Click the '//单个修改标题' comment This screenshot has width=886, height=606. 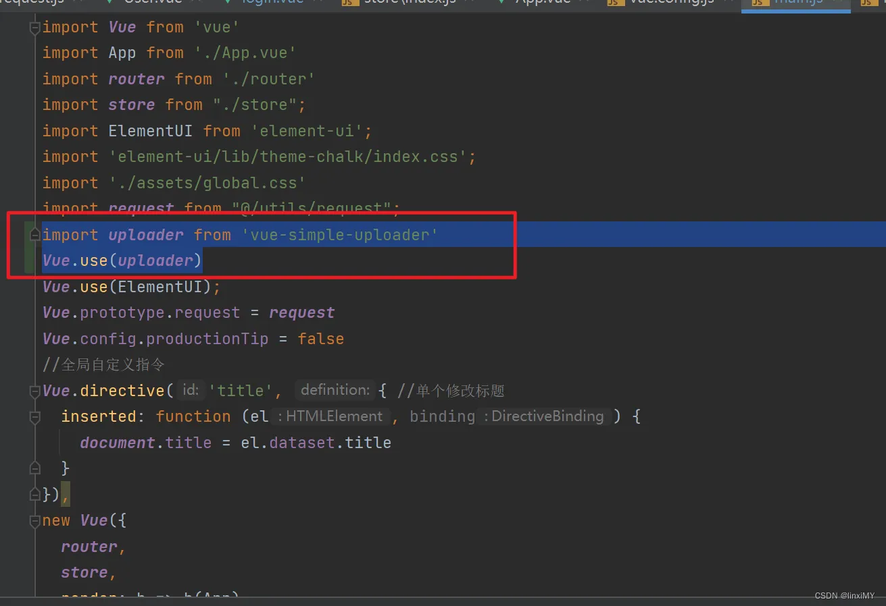click(x=451, y=391)
